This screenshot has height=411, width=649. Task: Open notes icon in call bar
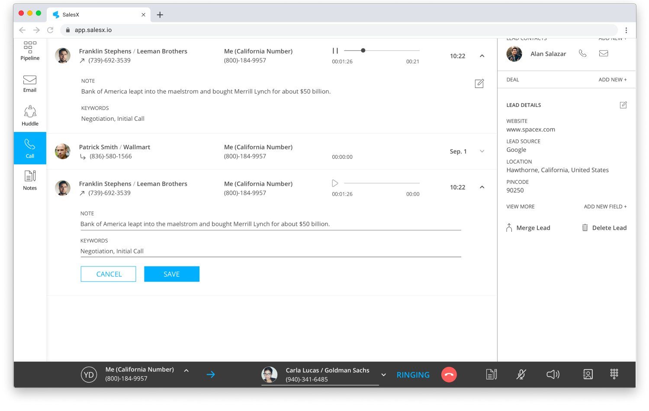[x=491, y=374]
